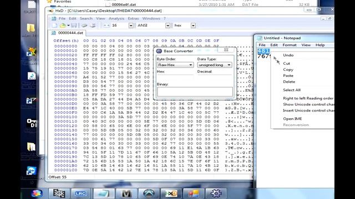Open the LRC app in taskbar
This screenshot has height=199, width=355.
[x=80, y=193]
